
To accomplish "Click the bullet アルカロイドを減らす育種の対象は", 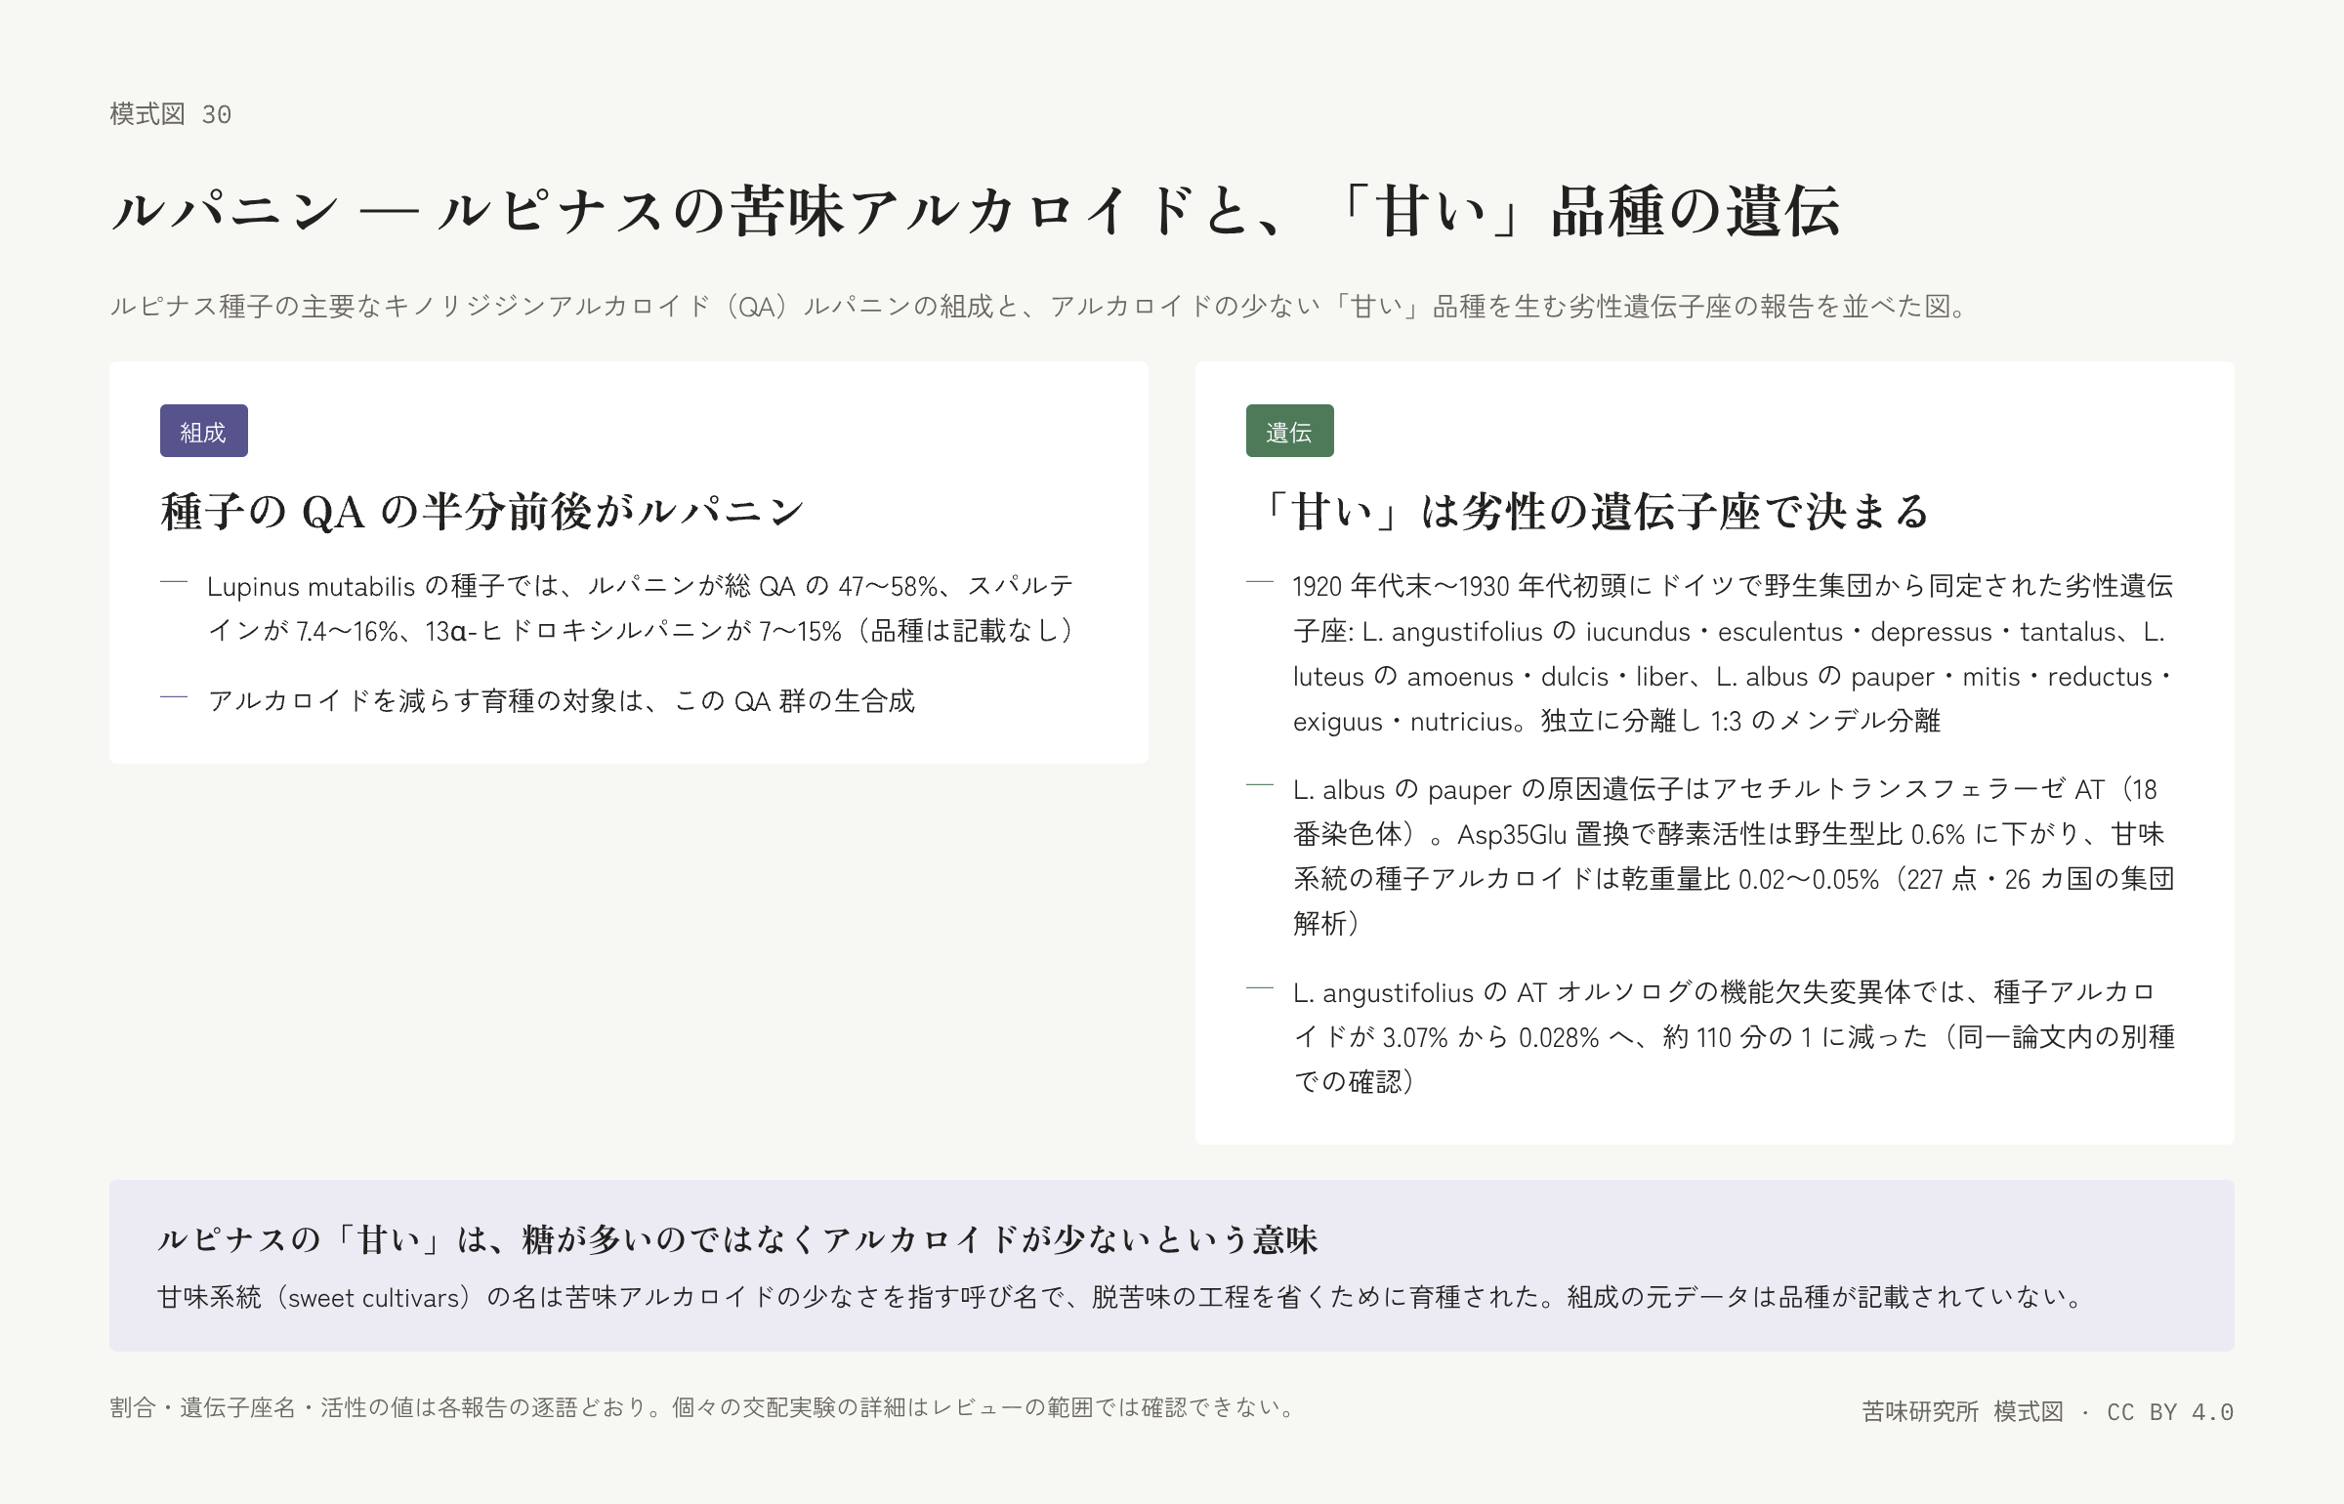I will pos(562,701).
